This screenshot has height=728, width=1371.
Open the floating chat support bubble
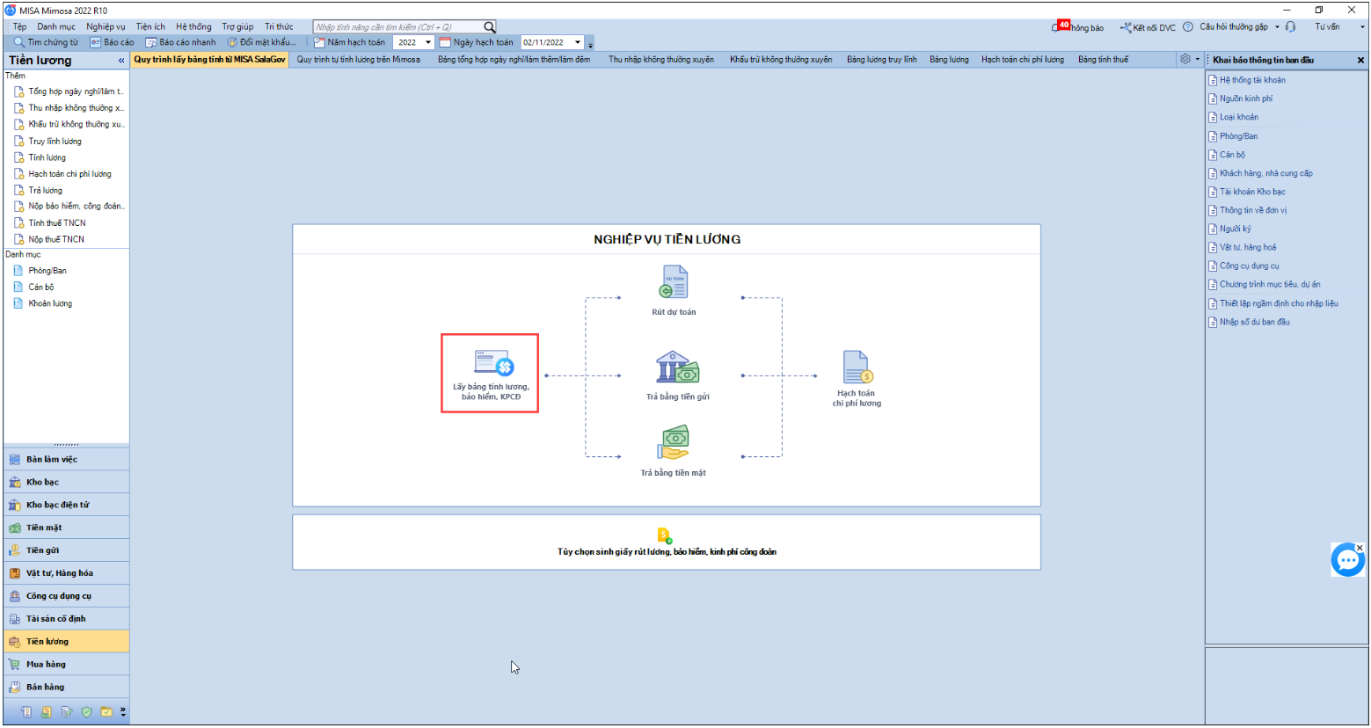coord(1347,560)
